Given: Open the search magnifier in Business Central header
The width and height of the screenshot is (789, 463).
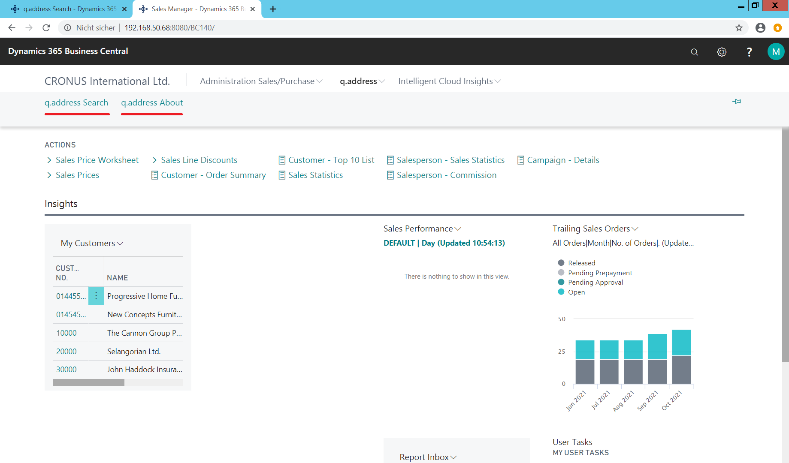Looking at the screenshot, I should point(694,52).
